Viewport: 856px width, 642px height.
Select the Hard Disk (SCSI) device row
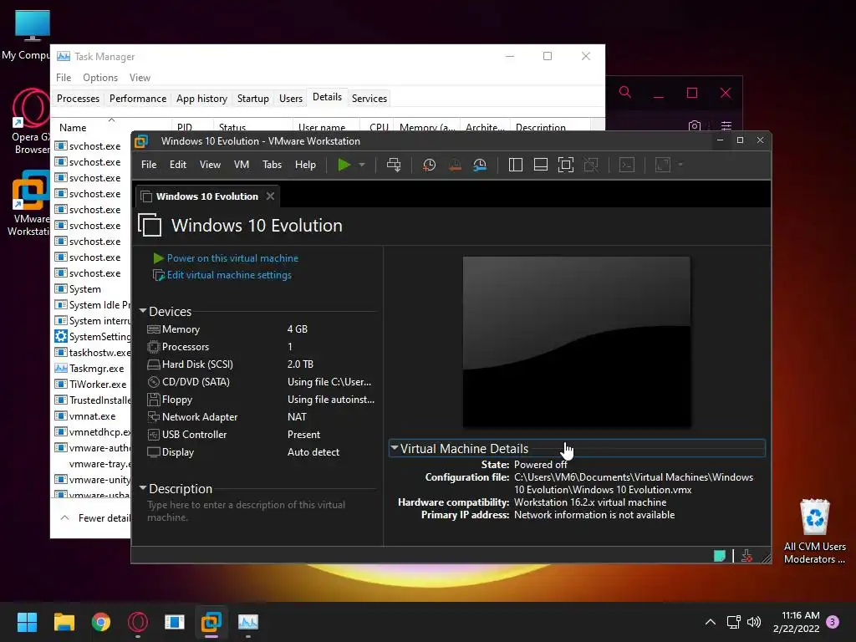(261, 364)
